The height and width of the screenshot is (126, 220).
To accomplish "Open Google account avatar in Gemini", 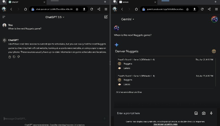I will tap(214, 19).
